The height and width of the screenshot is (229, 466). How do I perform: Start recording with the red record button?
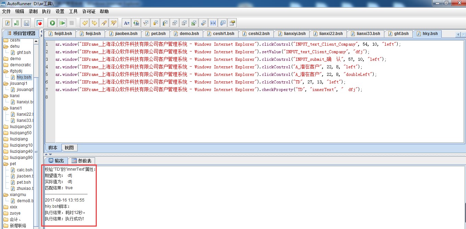point(40,23)
